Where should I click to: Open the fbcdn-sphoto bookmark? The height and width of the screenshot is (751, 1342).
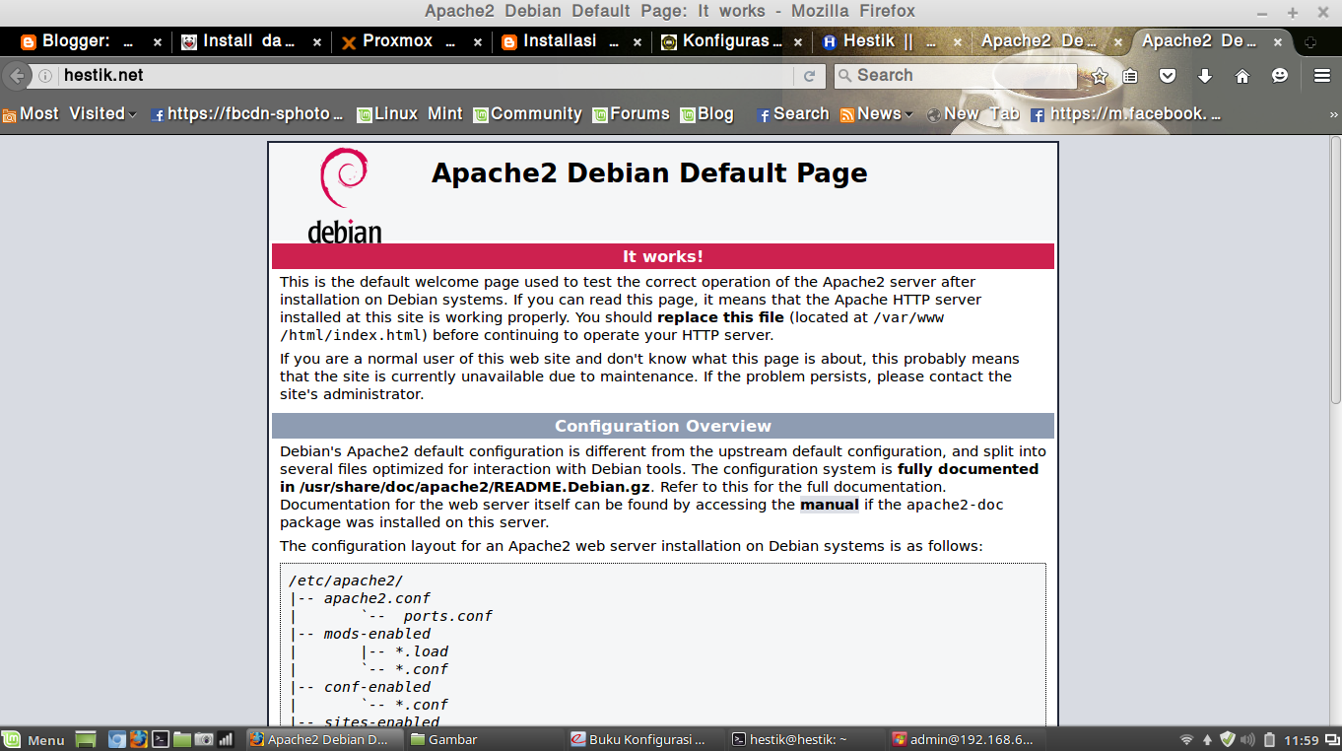click(247, 114)
